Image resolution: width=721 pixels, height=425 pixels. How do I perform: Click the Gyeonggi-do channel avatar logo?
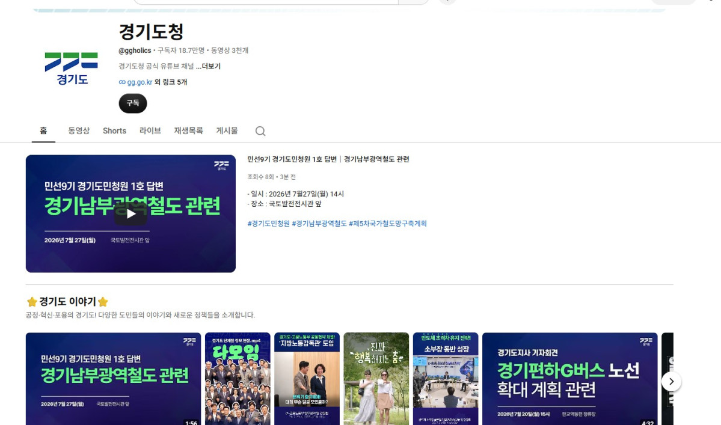point(72,68)
